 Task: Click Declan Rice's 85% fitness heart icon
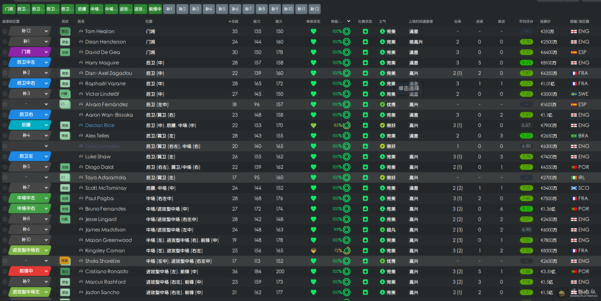pyautogui.click(x=314, y=125)
